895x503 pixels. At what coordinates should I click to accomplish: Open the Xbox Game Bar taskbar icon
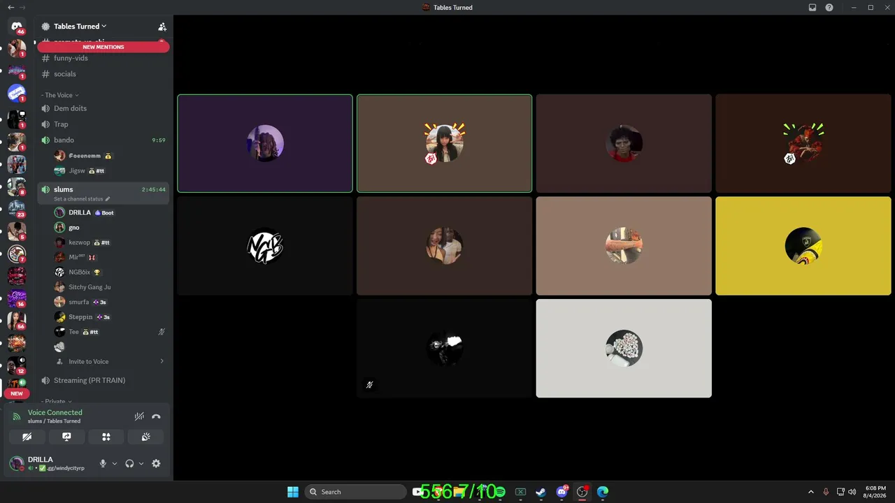point(520,492)
